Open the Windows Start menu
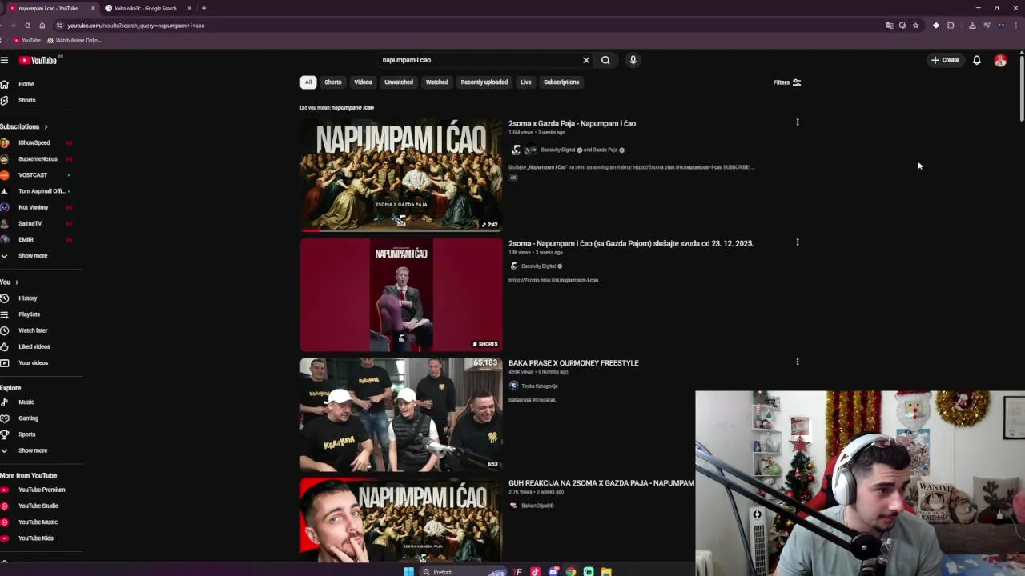This screenshot has height=576, width=1025. point(408,571)
